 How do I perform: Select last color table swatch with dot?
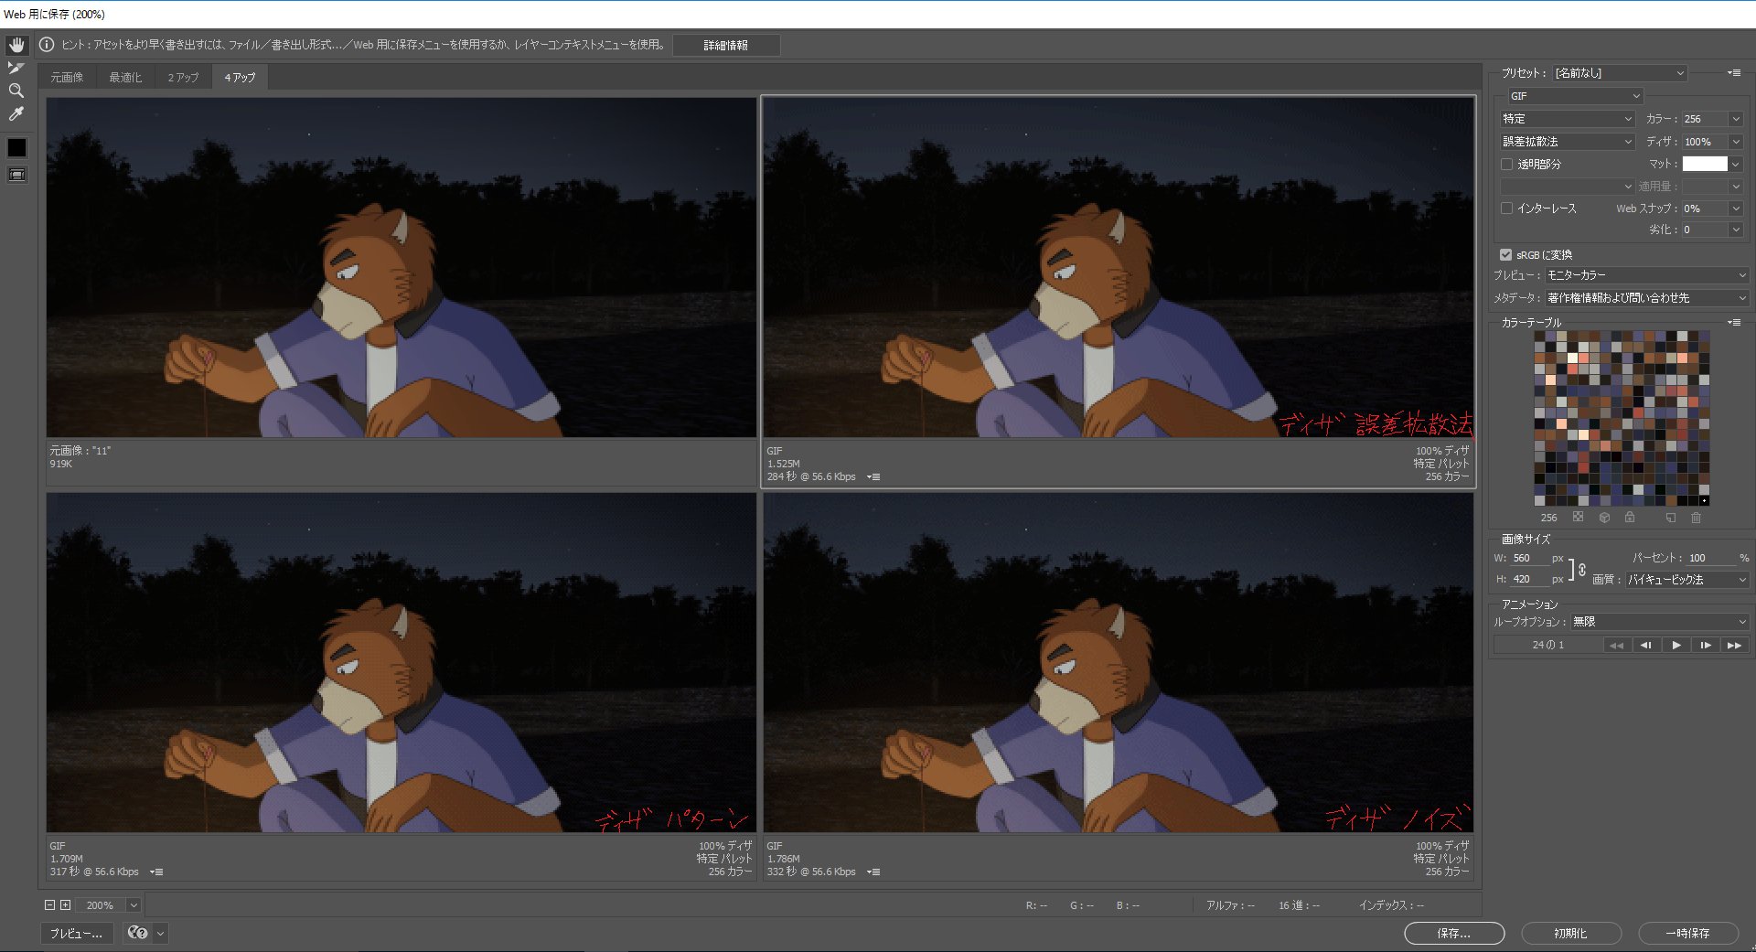1704,500
